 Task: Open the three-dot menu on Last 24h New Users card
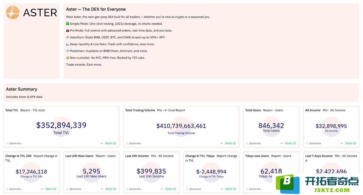pyautogui.click(x=102, y=189)
